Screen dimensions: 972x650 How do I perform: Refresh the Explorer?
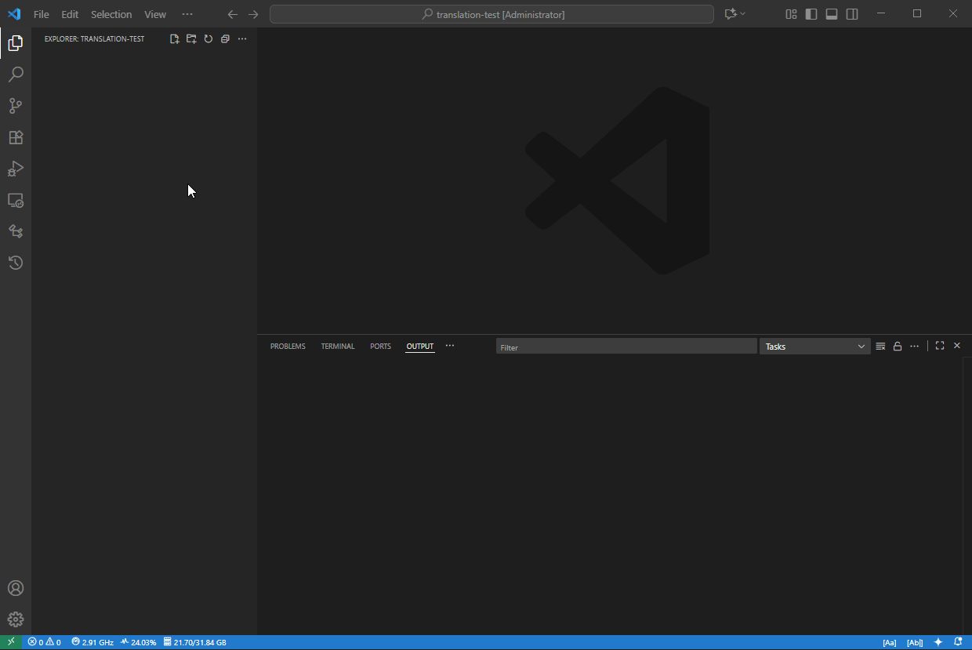point(209,38)
